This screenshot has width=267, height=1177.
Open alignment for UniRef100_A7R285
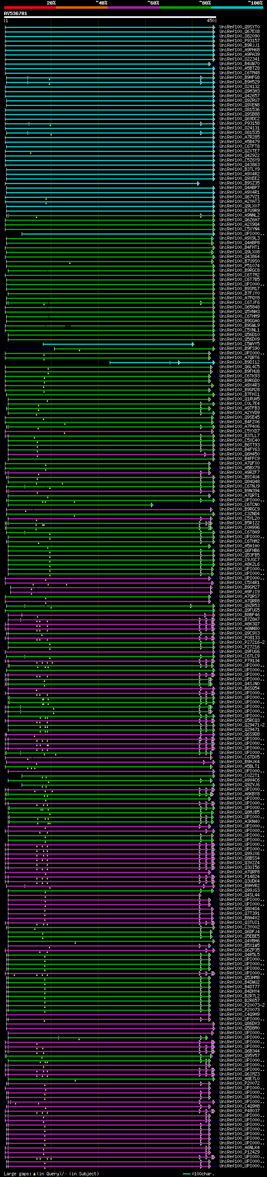pyautogui.click(x=239, y=137)
